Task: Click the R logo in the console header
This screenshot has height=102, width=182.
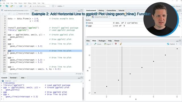Action: coord(3,81)
